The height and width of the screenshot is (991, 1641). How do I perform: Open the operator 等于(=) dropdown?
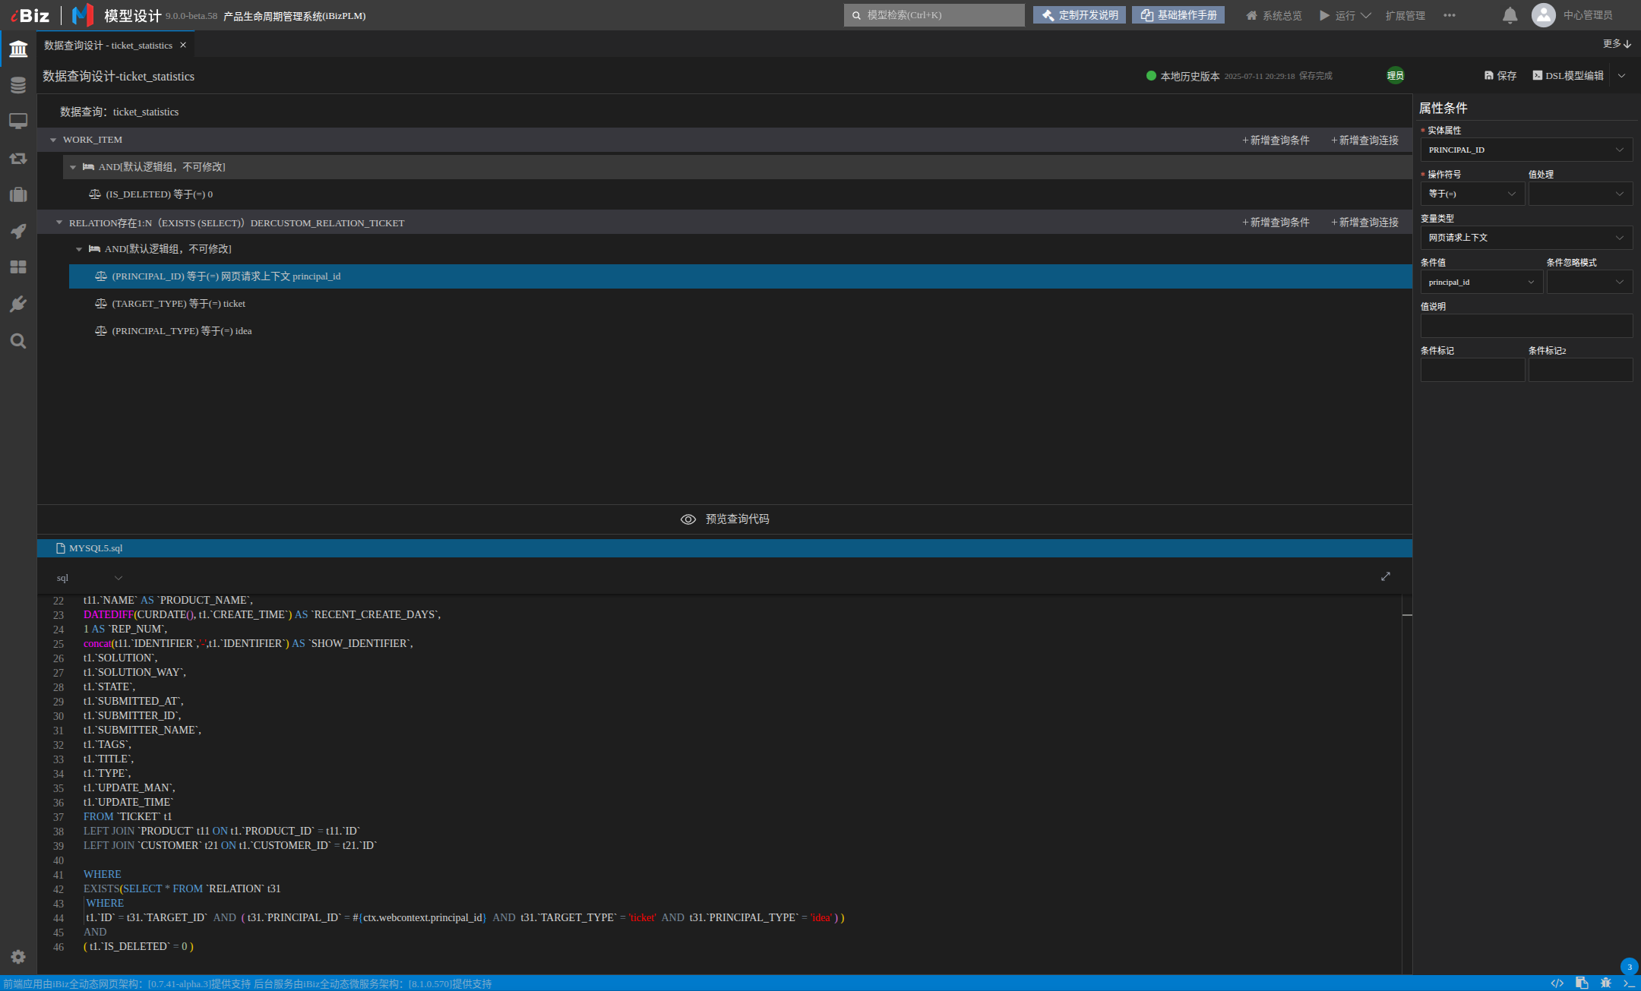(x=1472, y=194)
